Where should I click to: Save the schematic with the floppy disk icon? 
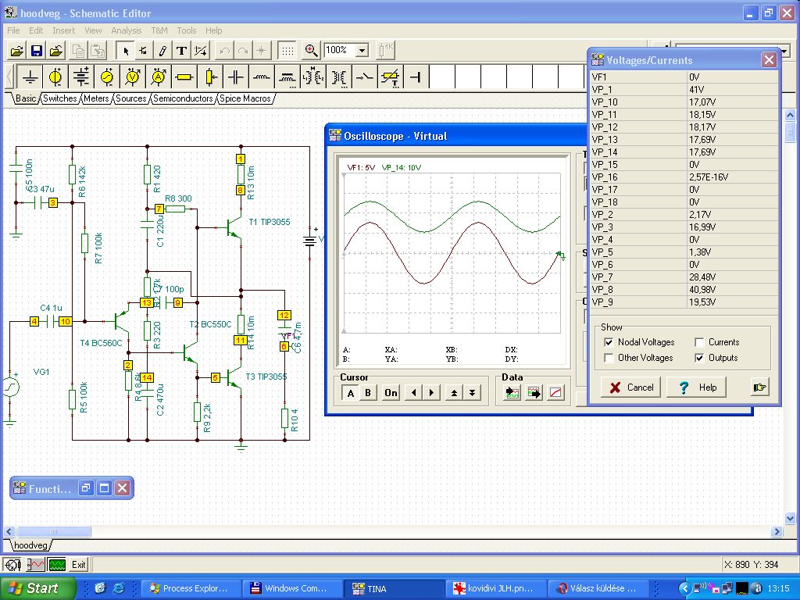[x=36, y=51]
